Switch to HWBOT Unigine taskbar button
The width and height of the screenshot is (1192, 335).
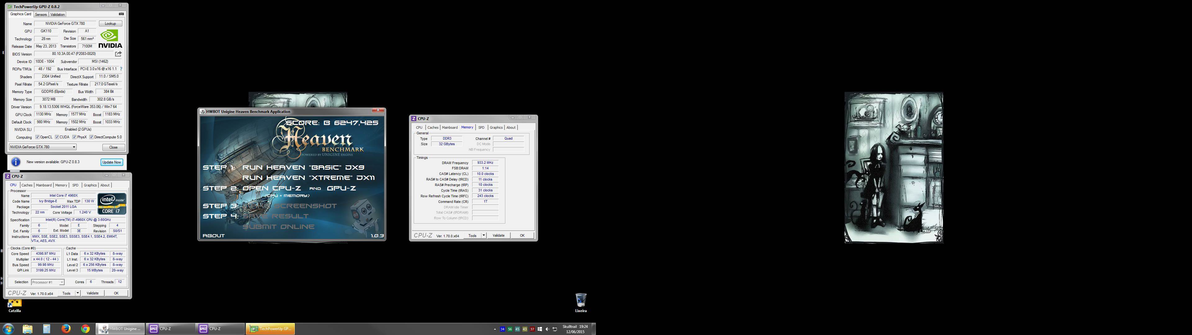[120, 329]
